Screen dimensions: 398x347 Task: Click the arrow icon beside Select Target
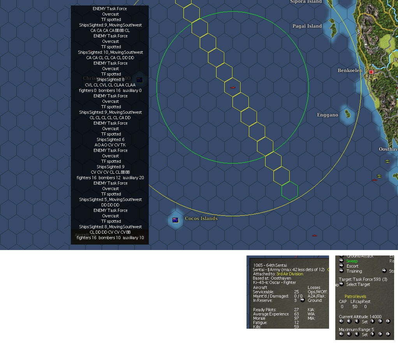tap(342, 284)
